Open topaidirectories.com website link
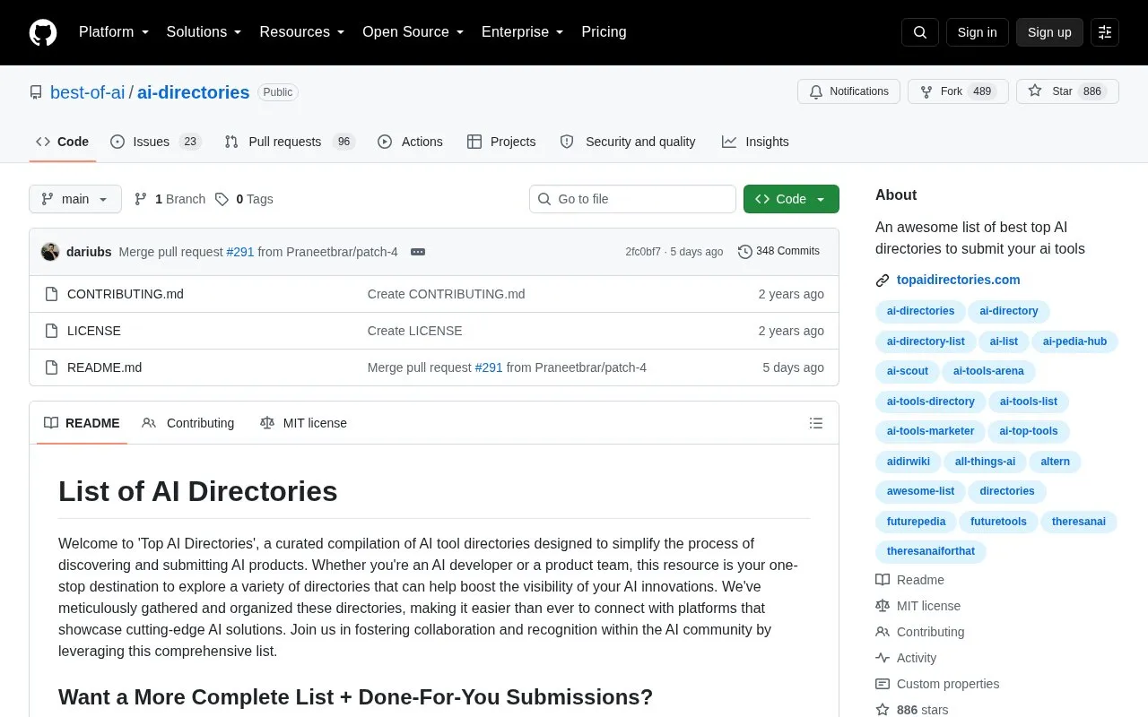 click(x=959, y=280)
